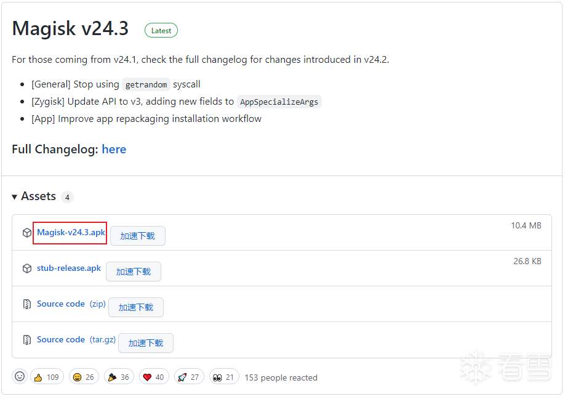Download the Magisk-v24.3.apk file
This screenshot has width=565, height=399.
click(x=71, y=233)
